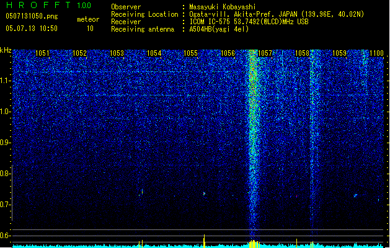Viewport: 390px width, 248px height.
Task: Click the 1059 time marker
Action: pos(339,53)
